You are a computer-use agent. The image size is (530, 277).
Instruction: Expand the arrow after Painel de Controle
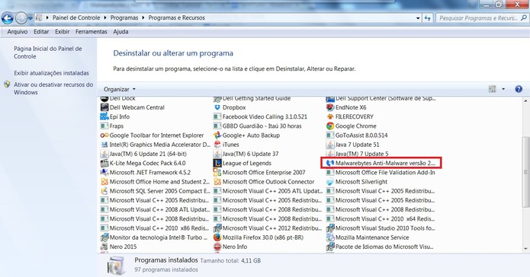click(105, 18)
